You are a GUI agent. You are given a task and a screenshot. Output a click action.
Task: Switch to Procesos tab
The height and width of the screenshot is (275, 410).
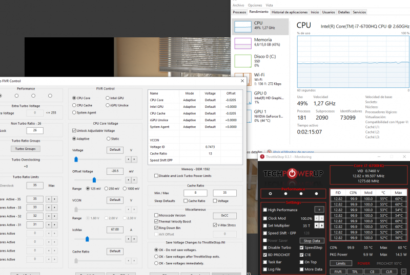pos(239,12)
